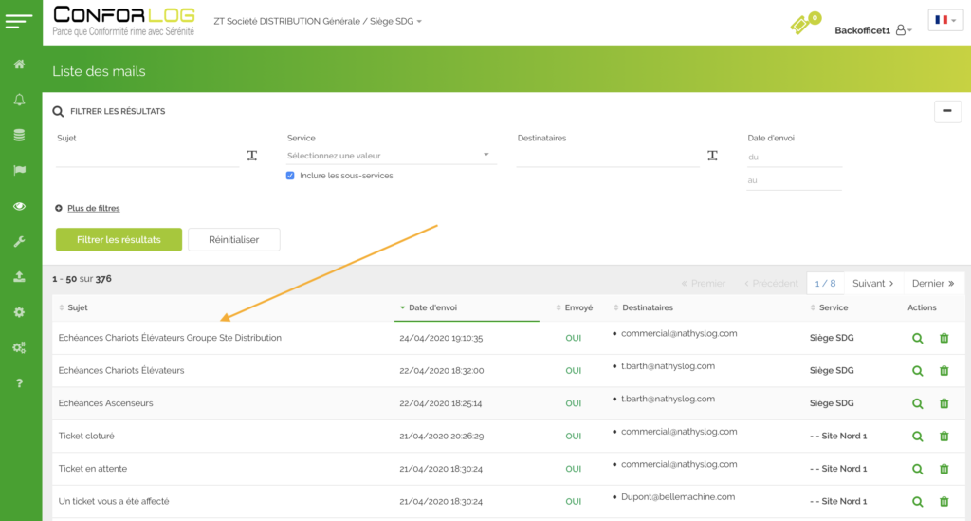Screen dimensions: 971x521
Task: Click the flag icon in the sidebar
Action: click(x=19, y=171)
